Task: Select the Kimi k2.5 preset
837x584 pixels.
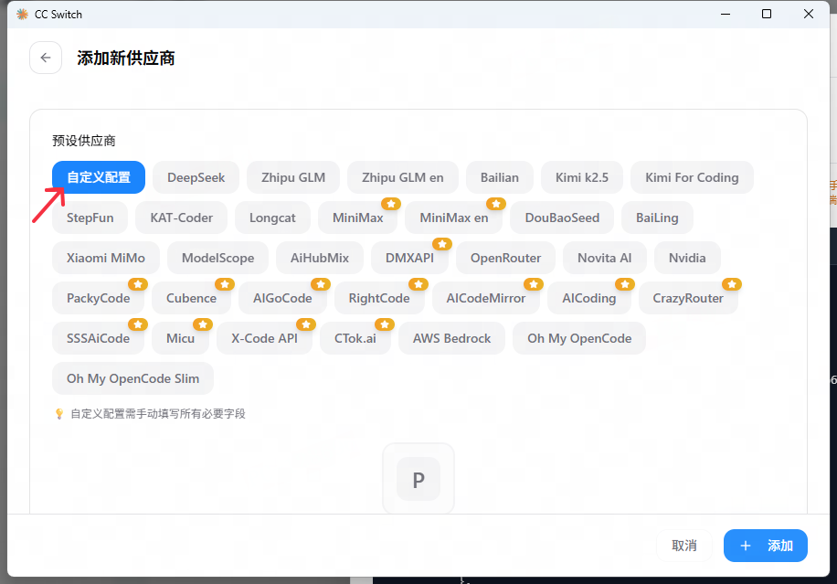Action: tap(582, 177)
